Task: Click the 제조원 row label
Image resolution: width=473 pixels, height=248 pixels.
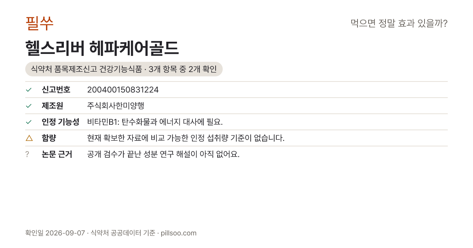Action: pos(52,106)
